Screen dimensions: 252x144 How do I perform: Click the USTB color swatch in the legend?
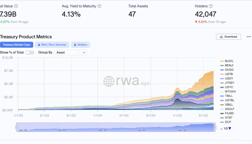point(222,74)
